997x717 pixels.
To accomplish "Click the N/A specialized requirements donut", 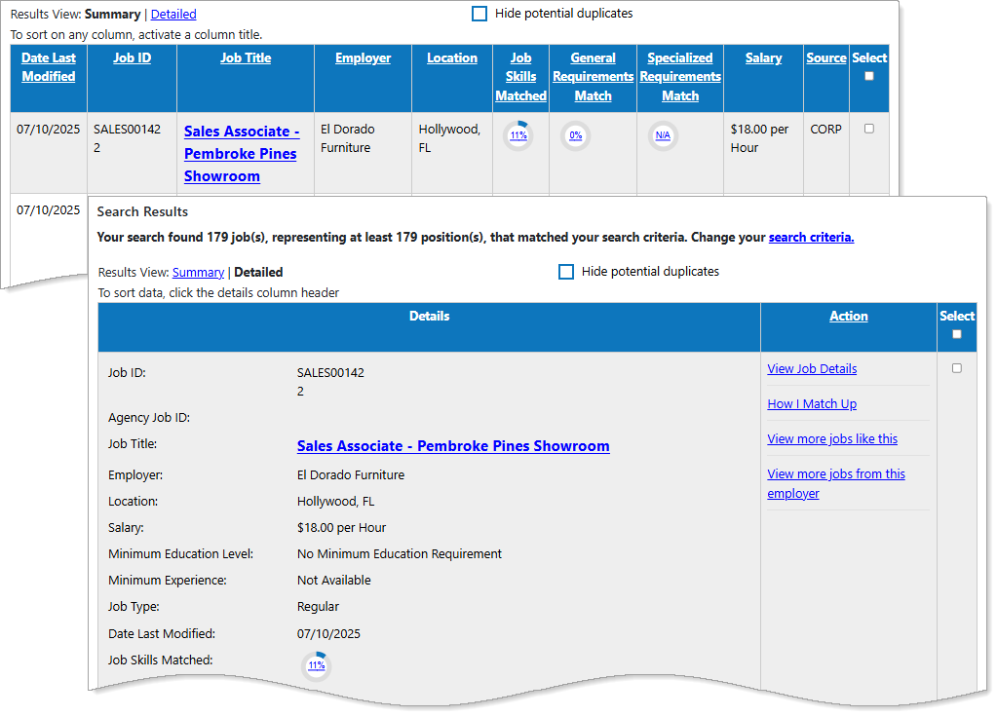I will click(663, 135).
